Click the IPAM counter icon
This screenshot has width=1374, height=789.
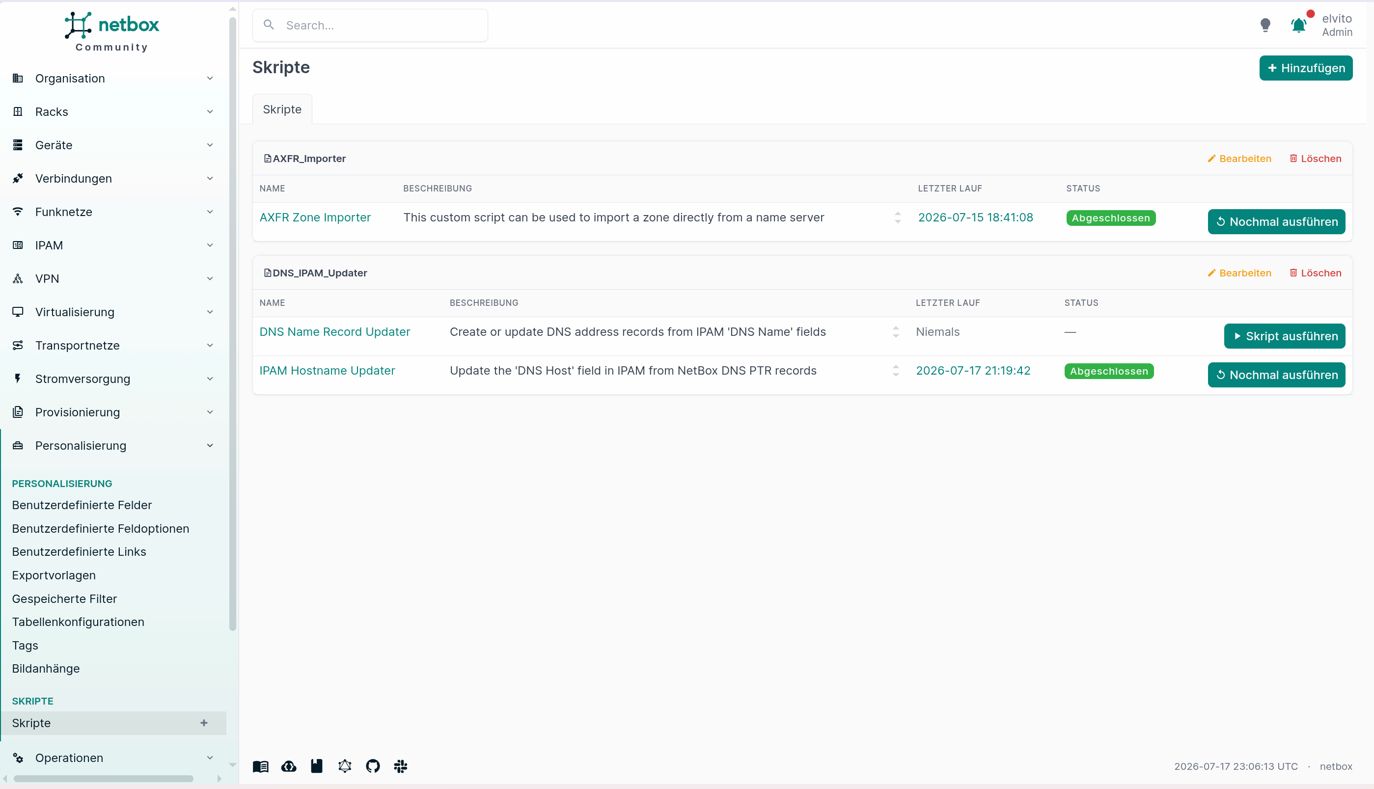[18, 245]
